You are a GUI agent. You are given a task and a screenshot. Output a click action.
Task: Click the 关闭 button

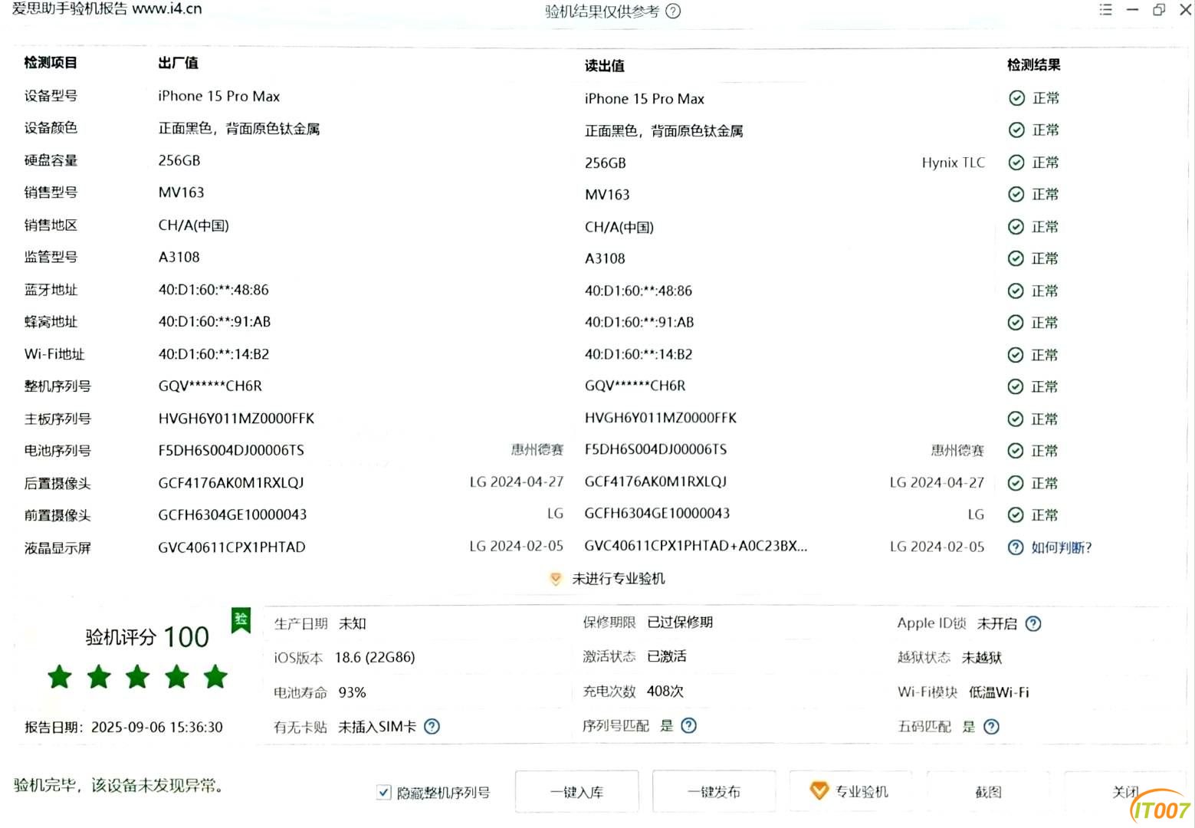(x=1125, y=792)
